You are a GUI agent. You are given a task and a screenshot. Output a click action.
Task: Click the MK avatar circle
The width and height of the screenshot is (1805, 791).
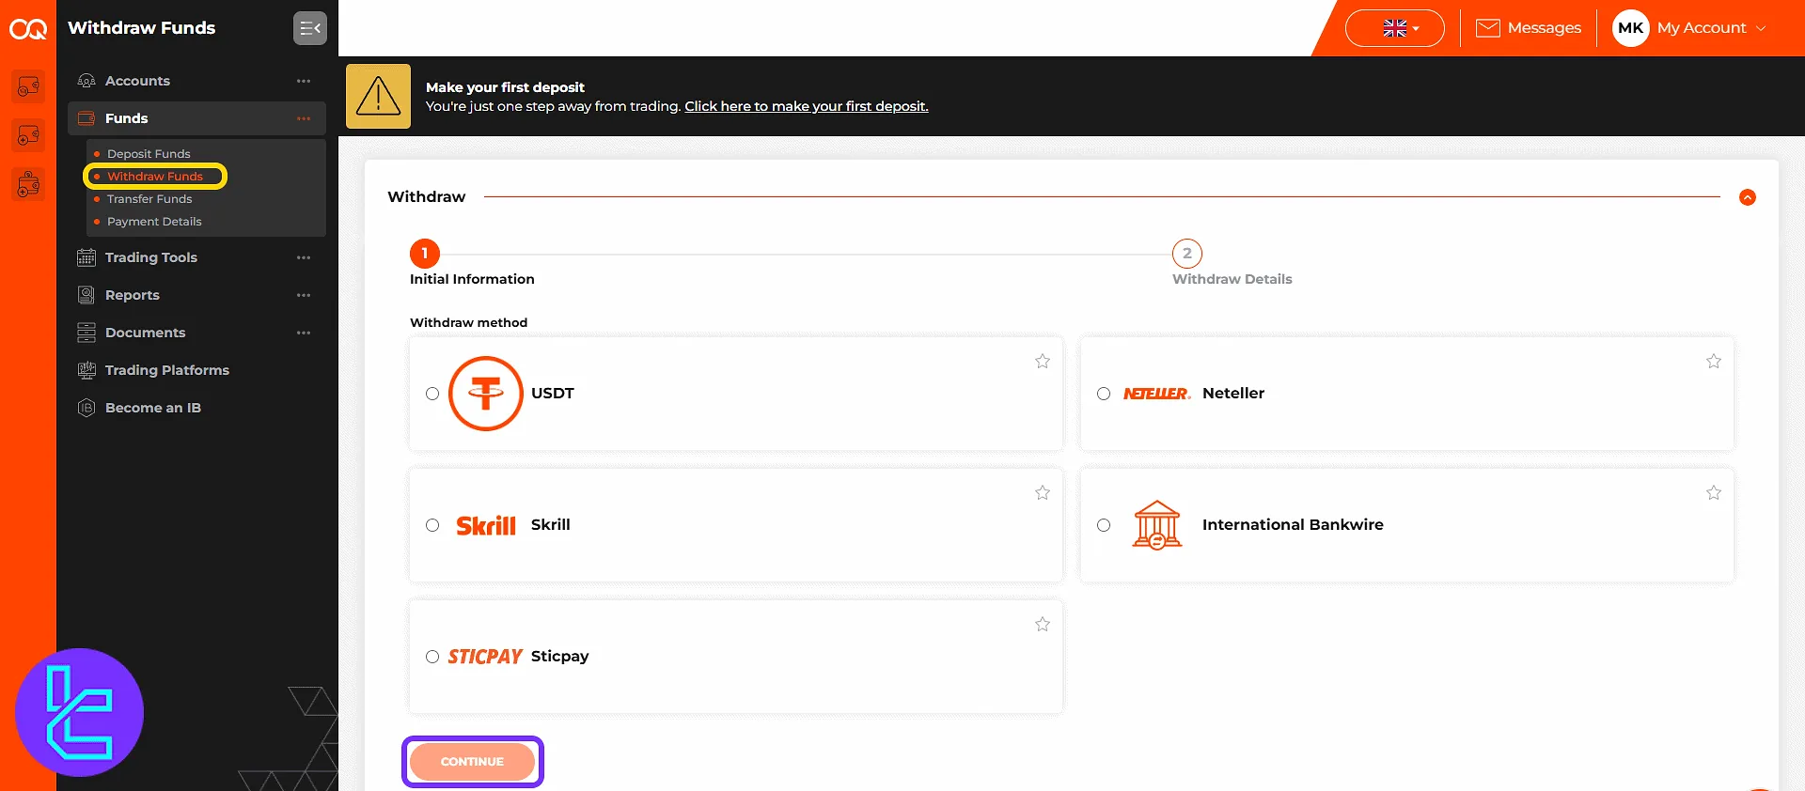(1631, 28)
